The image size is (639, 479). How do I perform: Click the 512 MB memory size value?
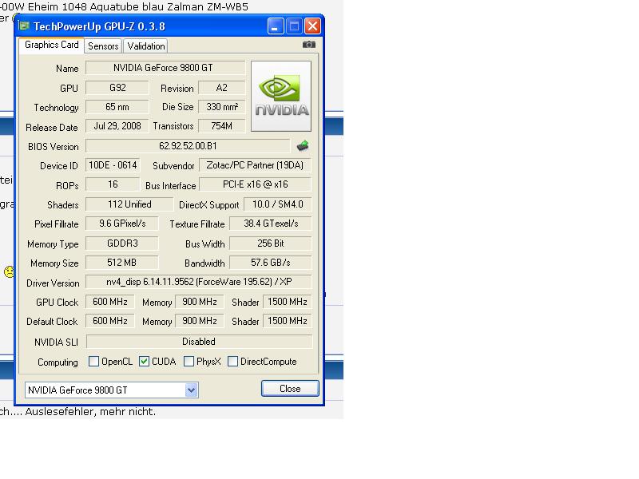click(x=122, y=263)
